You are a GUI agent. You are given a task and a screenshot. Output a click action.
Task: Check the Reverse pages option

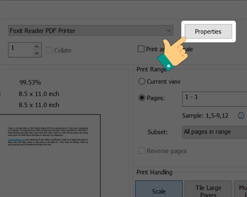tap(142, 151)
